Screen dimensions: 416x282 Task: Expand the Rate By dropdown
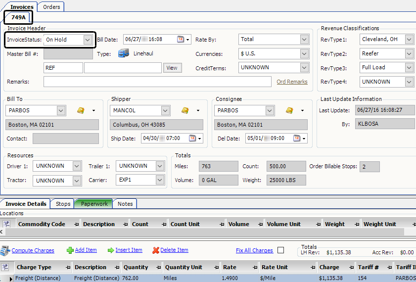304,40
